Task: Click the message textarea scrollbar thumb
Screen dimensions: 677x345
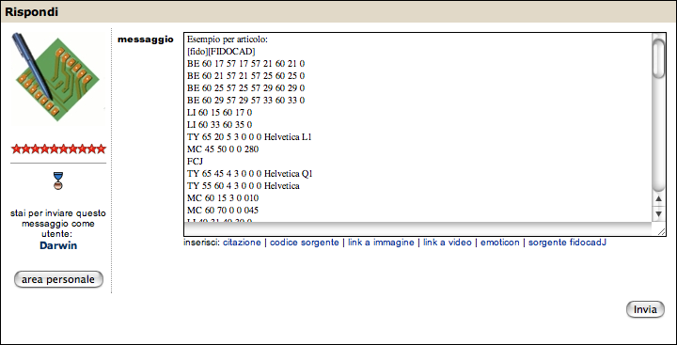Action: click(658, 58)
